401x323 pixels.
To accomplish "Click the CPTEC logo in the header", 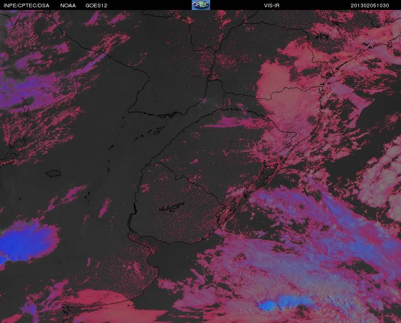I will 201,5.
